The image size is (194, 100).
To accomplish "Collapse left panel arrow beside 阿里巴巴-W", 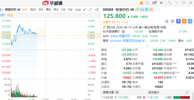I will point(2,9).
